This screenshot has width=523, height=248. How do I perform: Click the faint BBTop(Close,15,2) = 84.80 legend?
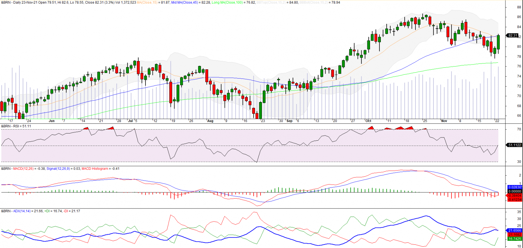point(277,2)
